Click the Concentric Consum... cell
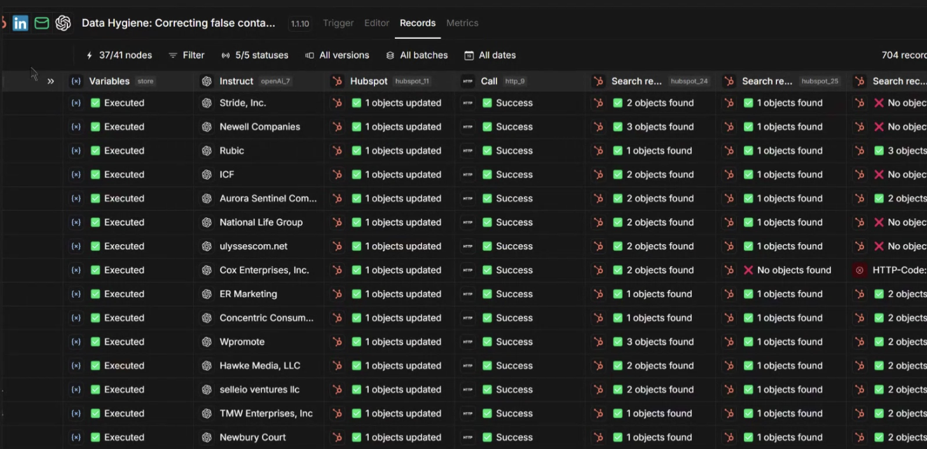This screenshot has height=449, width=927. click(259, 318)
